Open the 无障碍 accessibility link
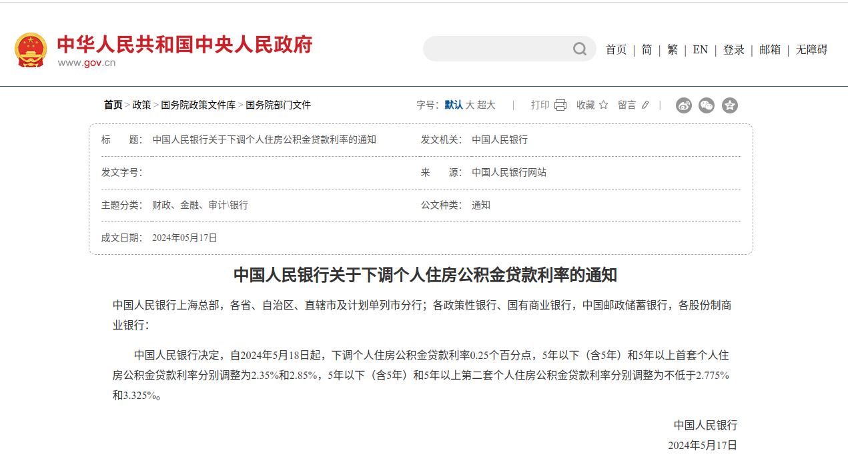This screenshot has height=467, width=848. point(811,49)
